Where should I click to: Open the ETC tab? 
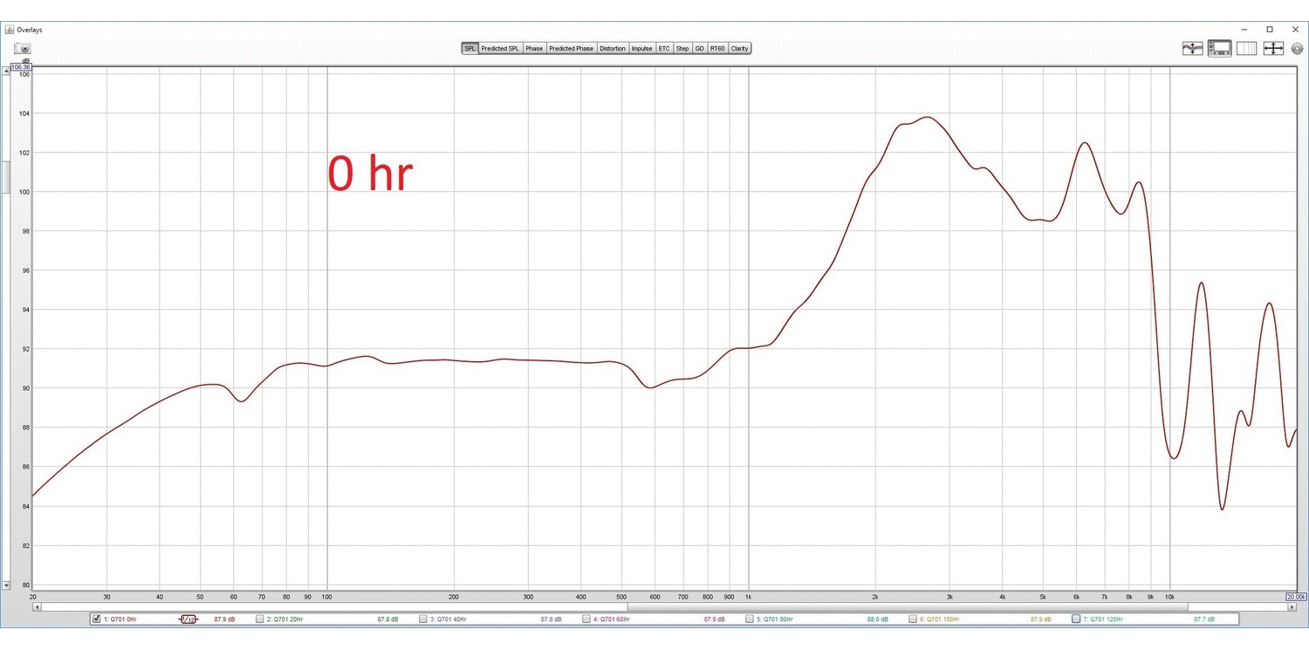(x=664, y=49)
